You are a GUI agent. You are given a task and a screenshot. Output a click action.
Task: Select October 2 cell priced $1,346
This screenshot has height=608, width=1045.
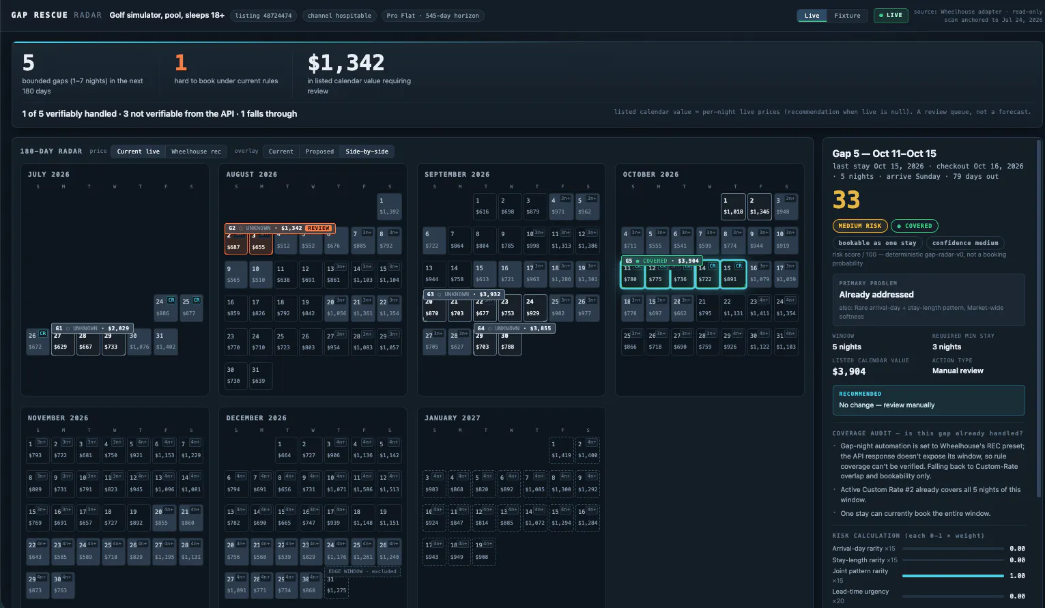click(x=760, y=207)
